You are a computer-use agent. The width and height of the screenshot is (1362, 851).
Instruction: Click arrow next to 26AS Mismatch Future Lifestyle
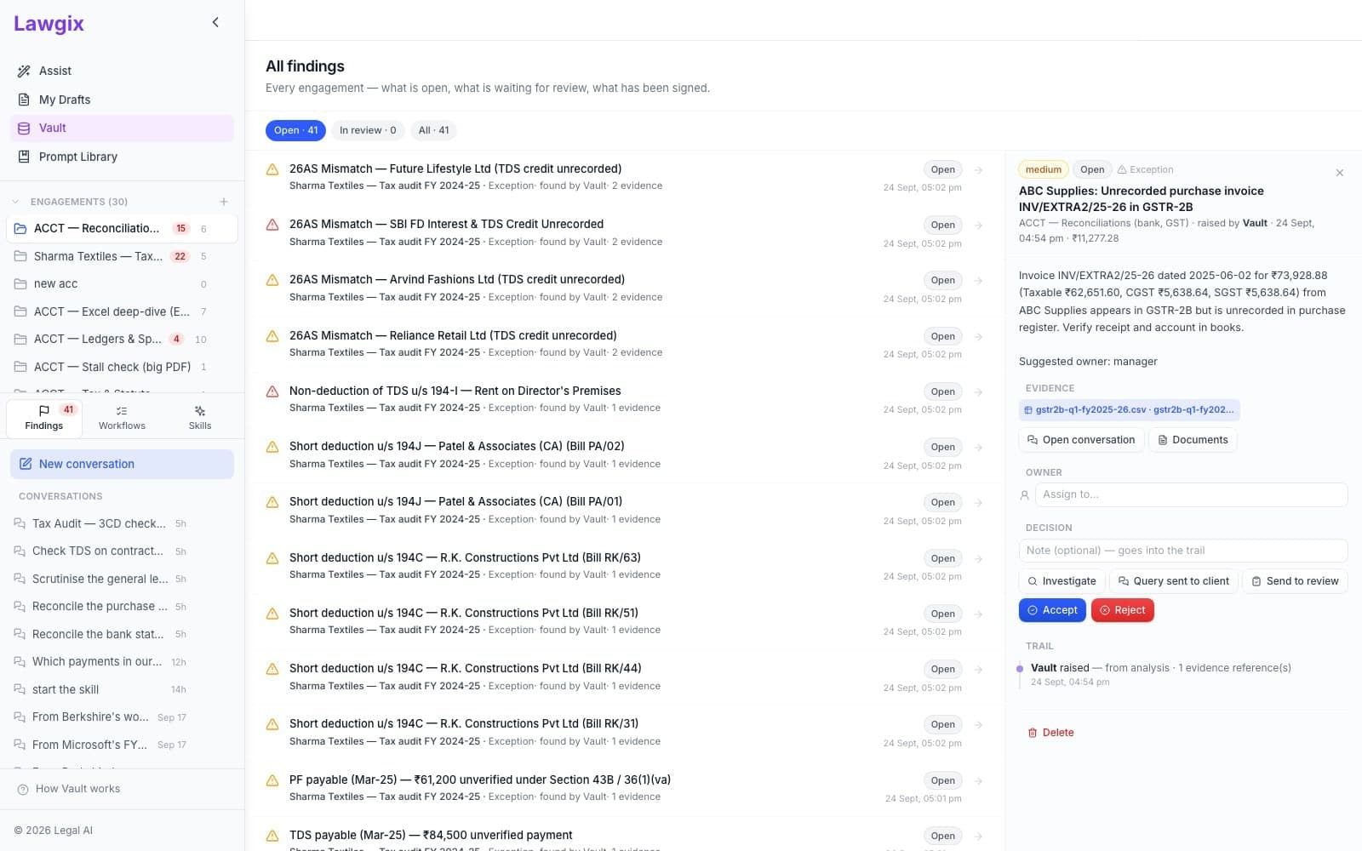point(979,170)
